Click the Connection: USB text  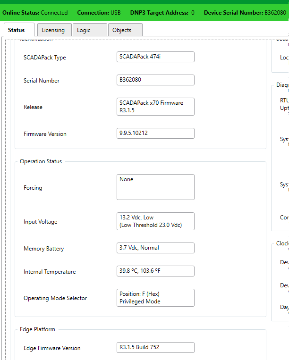pyautogui.click(x=99, y=13)
